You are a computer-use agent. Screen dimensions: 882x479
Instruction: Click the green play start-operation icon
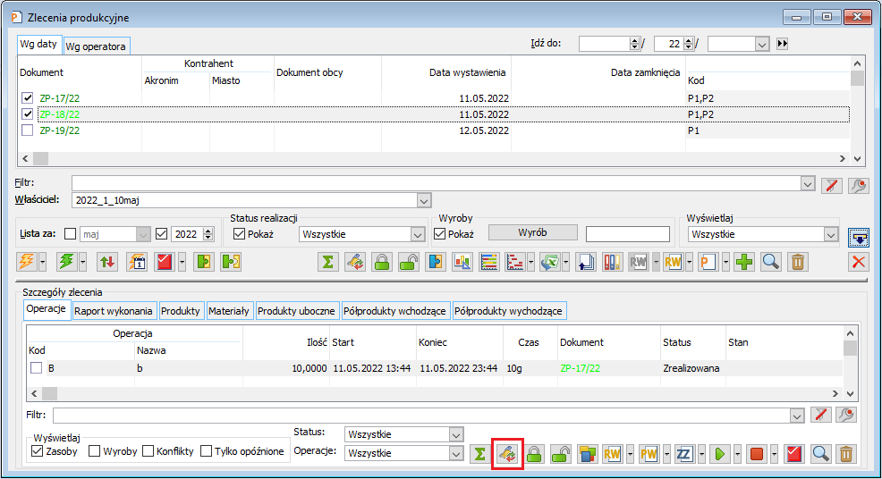click(719, 454)
